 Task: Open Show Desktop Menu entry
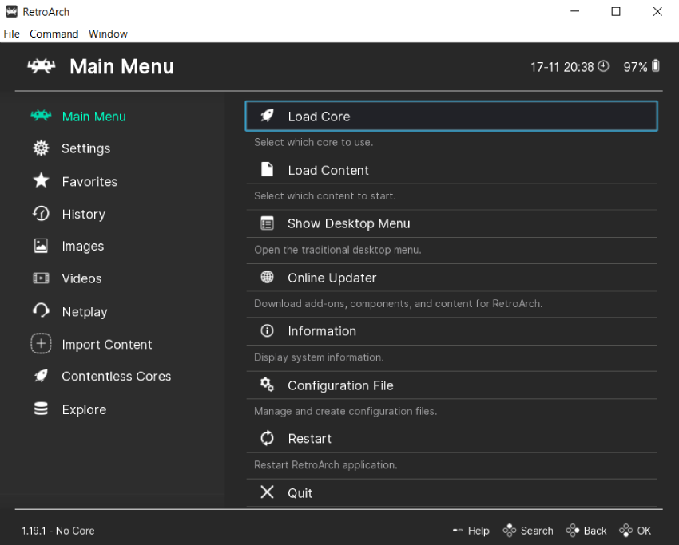(348, 223)
